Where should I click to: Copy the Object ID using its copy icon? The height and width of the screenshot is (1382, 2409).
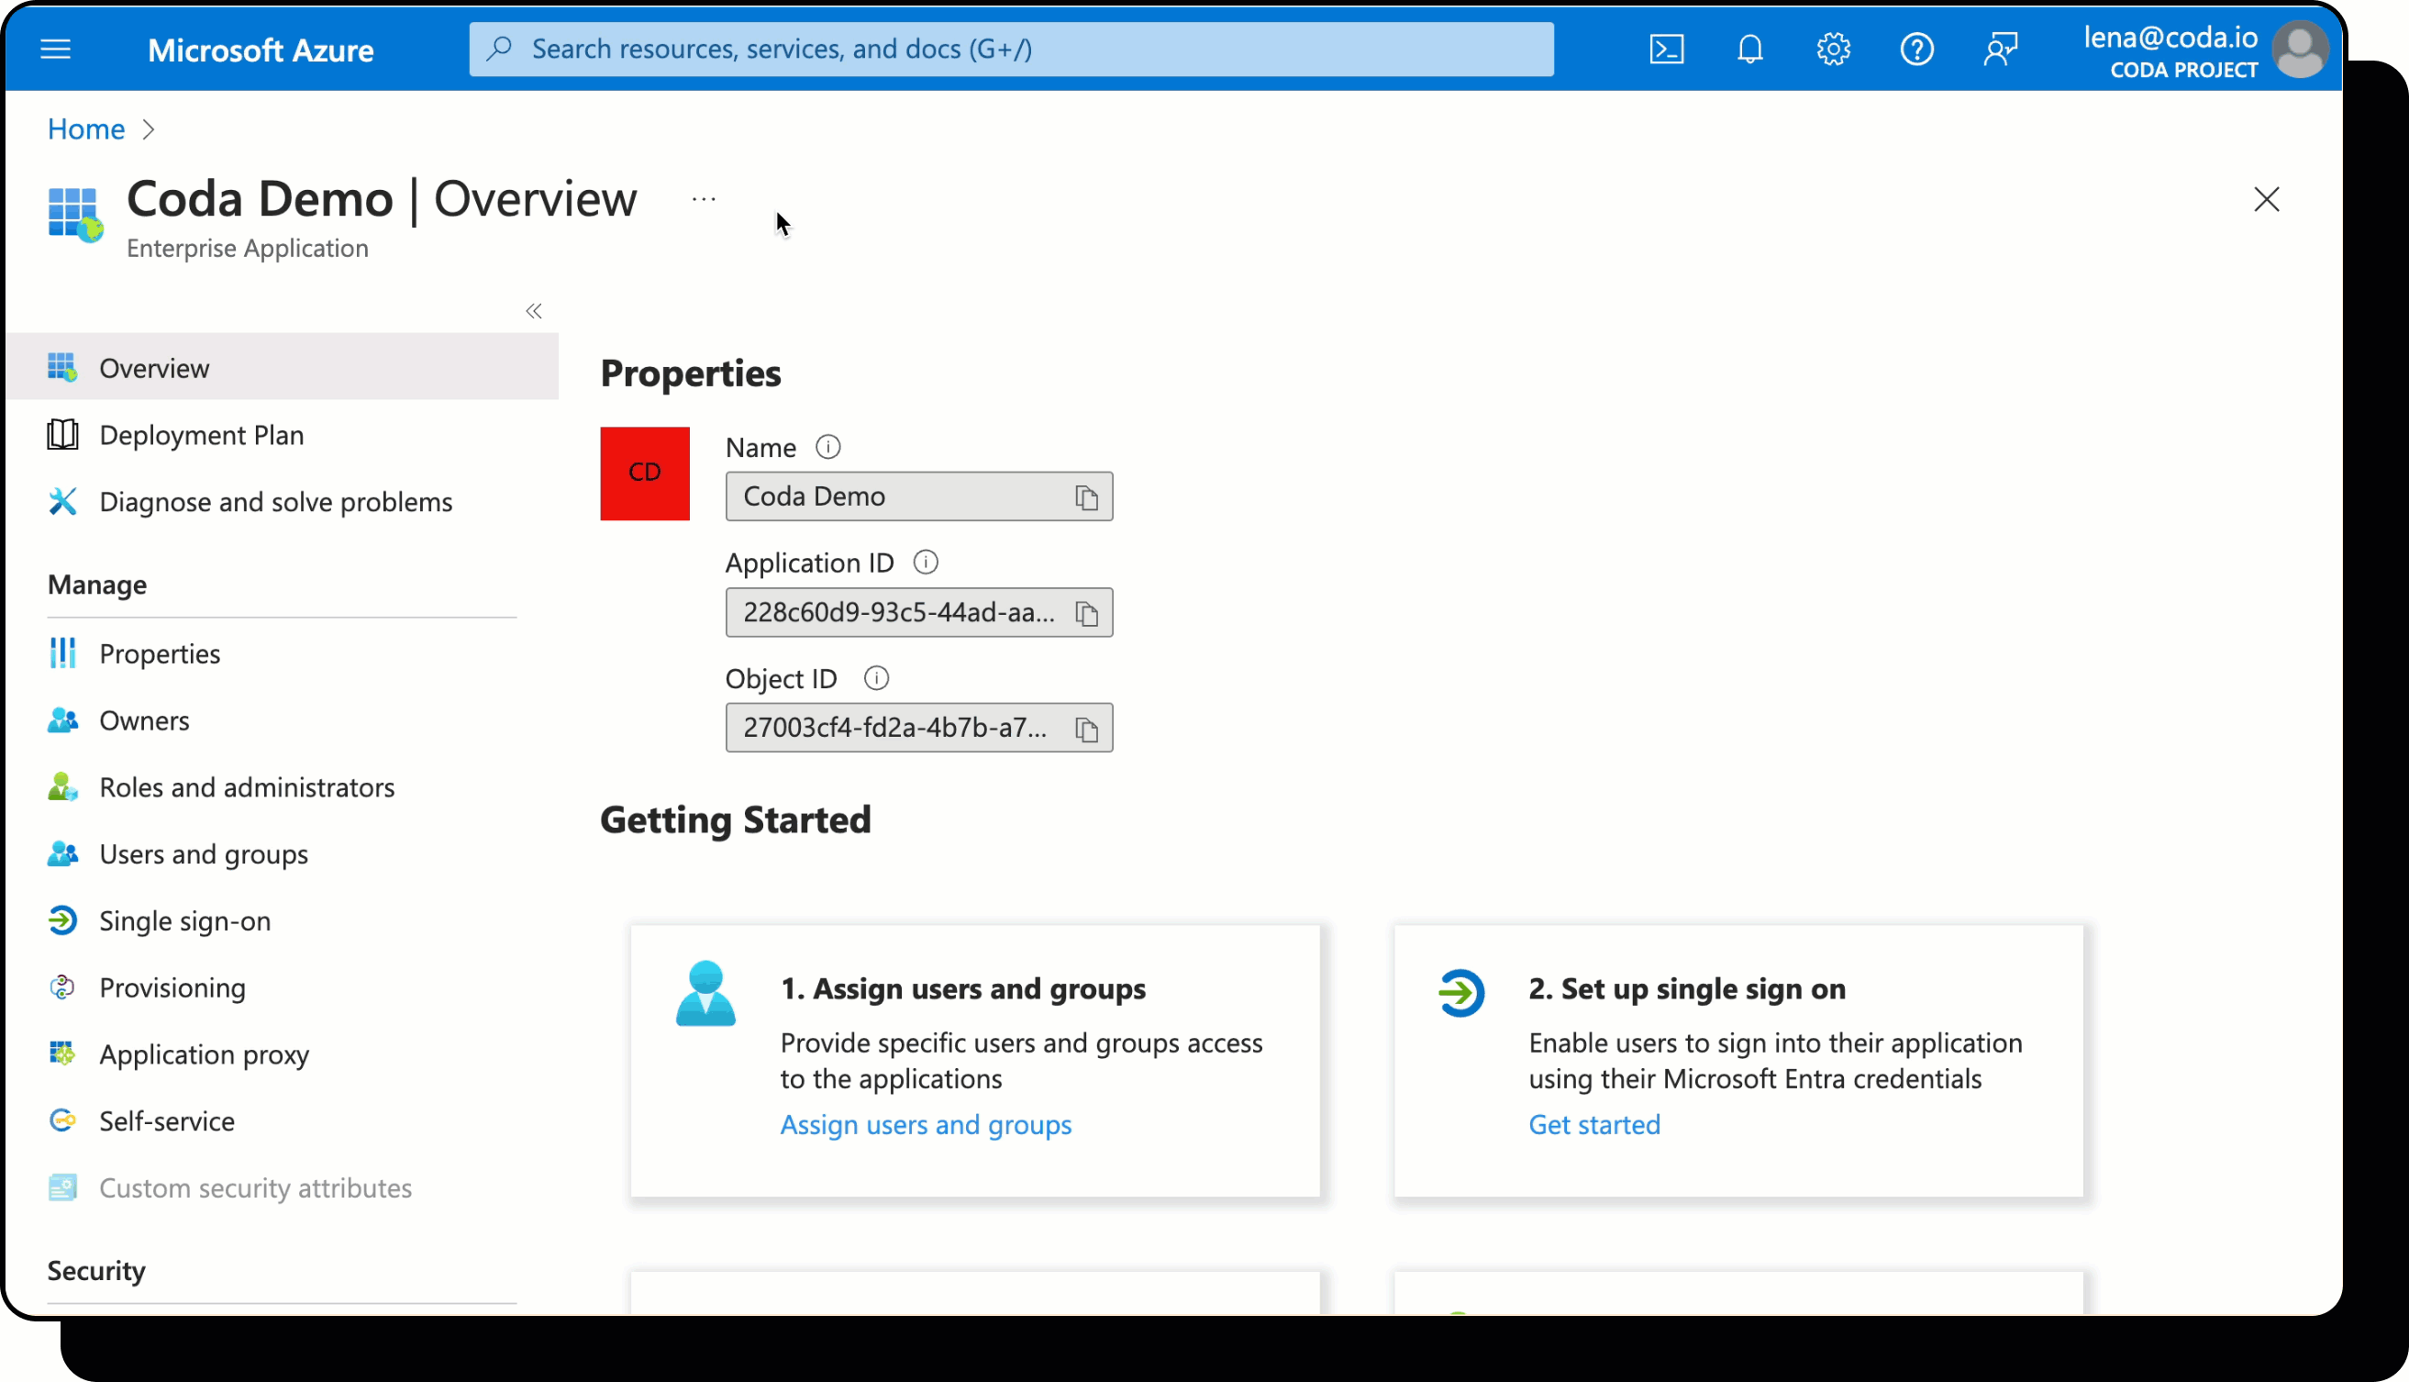[1087, 727]
